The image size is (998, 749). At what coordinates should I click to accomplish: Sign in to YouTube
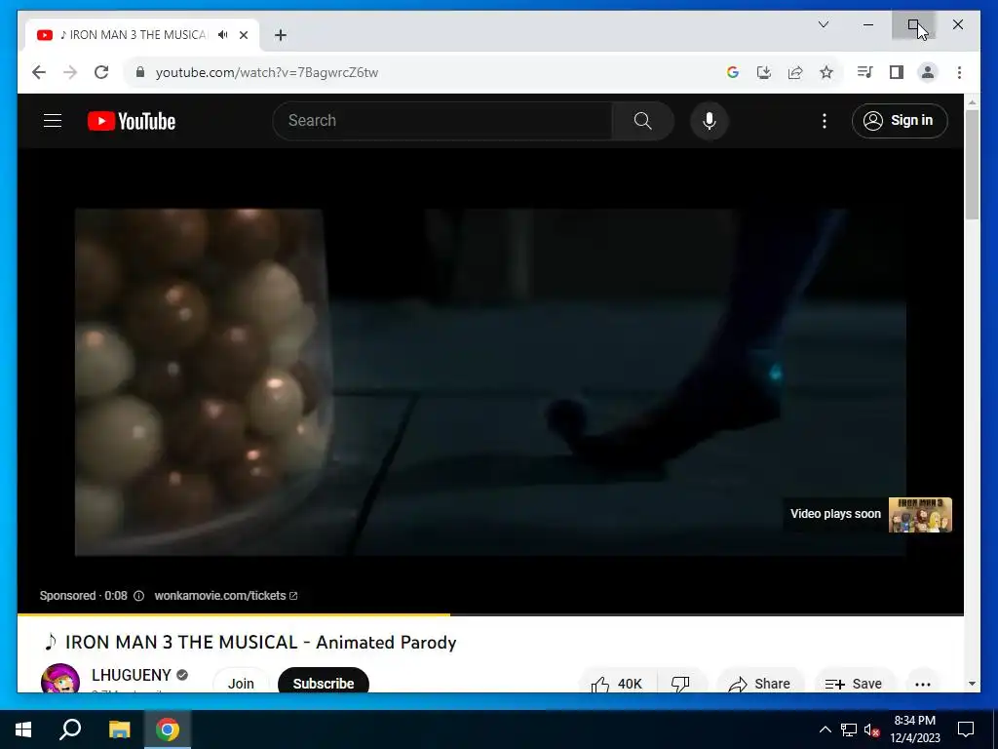[900, 120]
